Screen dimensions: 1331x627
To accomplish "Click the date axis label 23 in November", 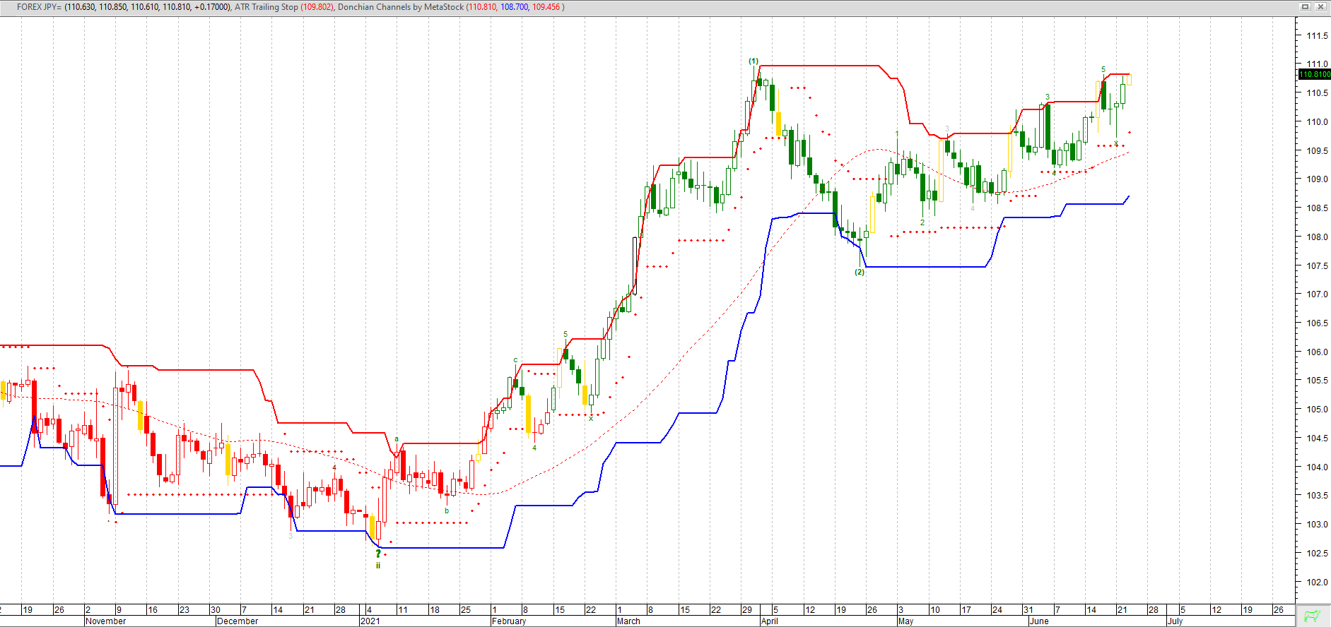I will tap(184, 610).
